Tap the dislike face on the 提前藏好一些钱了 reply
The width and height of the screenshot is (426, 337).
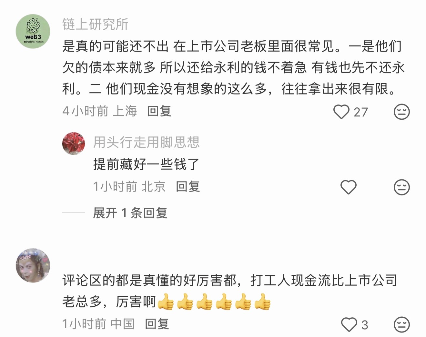point(402,187)
